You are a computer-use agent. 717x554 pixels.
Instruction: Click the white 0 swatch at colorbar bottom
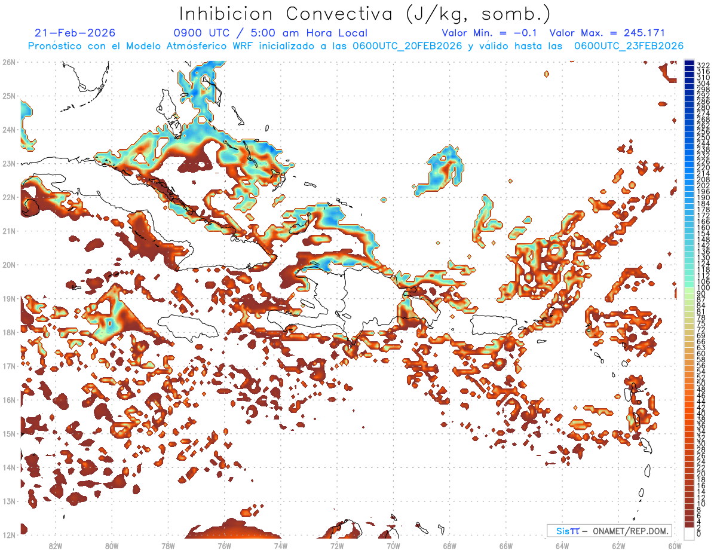(x=689, y=534)
